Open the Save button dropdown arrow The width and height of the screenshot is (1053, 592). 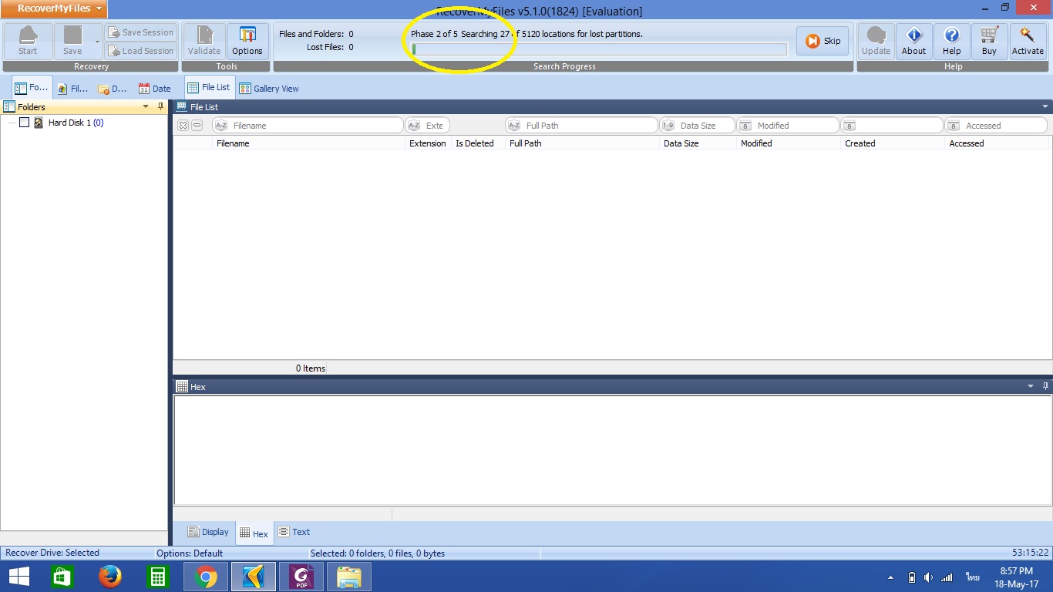click(x=97, y=42)
